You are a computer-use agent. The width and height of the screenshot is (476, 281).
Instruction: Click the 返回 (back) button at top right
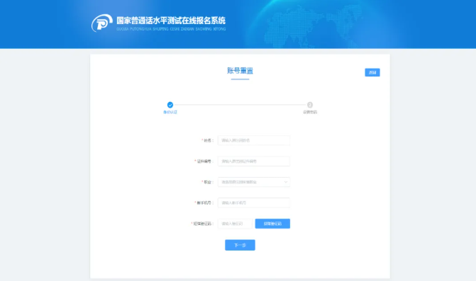372,72
